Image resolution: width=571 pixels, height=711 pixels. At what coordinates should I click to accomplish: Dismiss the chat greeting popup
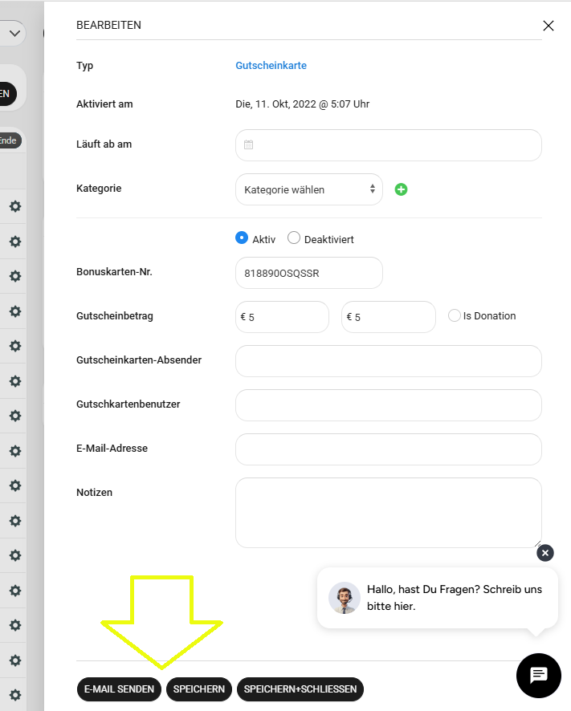(545, 553)
